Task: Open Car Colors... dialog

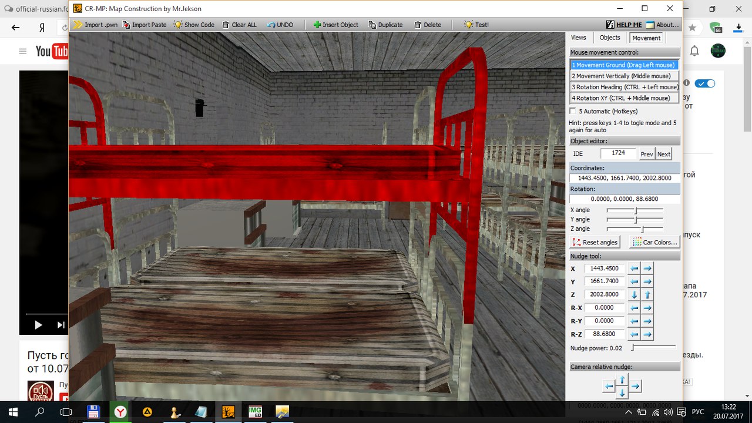Action: [x=654, y=242]
